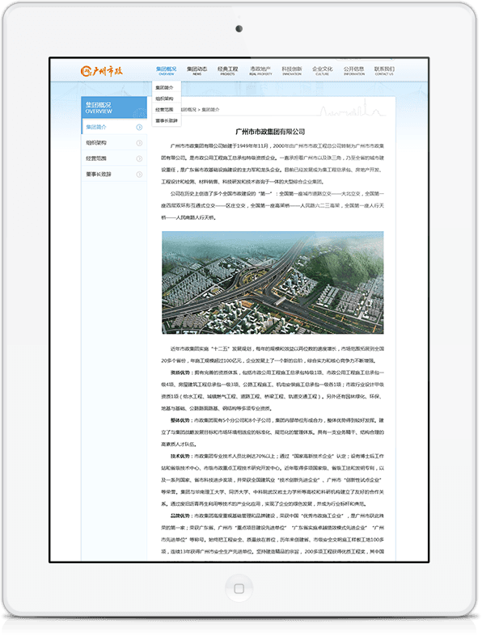Click the 集团简介 breadcrumb above the article
The image size is (482, 636).
pyautogui.click(x=211, y=110)
